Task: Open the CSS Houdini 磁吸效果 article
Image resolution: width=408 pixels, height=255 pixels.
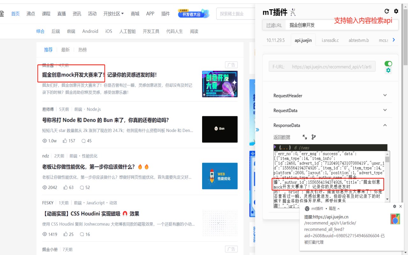Action: [91, 214]
